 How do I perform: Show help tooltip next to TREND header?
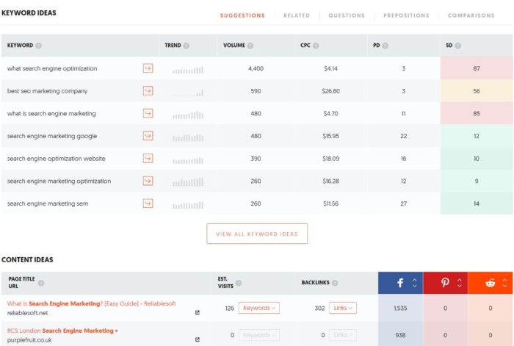pos(187,46)
